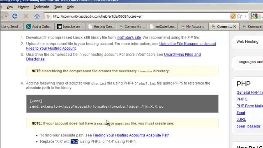Click the Reload page icon

coord(15,16)
